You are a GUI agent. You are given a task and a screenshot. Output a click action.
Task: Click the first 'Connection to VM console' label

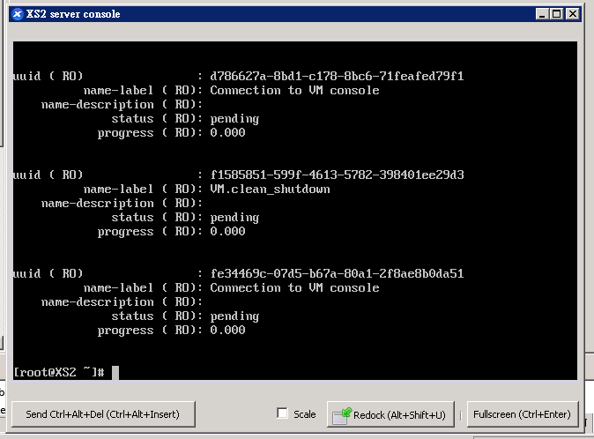tap(294, 90)
